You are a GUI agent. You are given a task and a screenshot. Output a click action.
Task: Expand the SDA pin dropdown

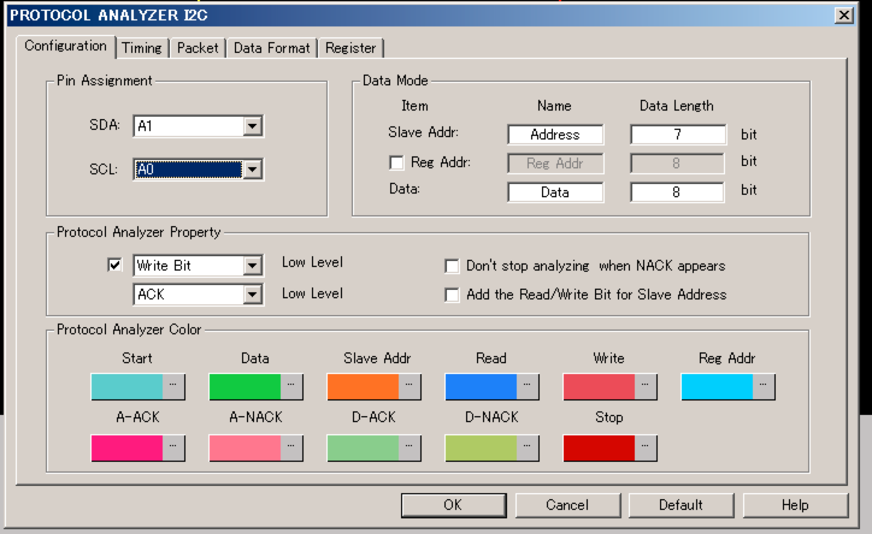click(x=252, y=126)
